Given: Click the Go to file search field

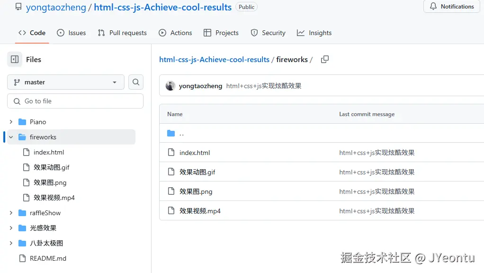Looking at the screenshot, I should pyautogui.click(x=76, y=101).
